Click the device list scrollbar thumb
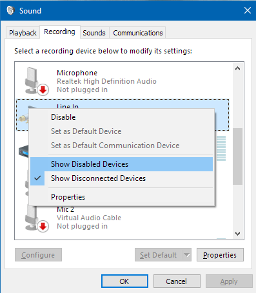The image size is (256, 293). click(237, 156)
